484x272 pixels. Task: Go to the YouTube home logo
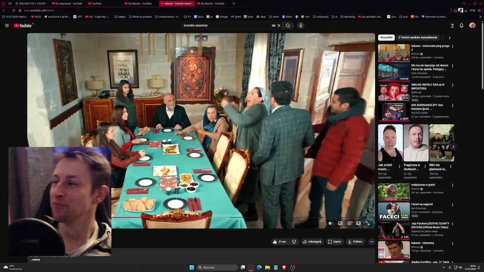(x=23, y=26)
